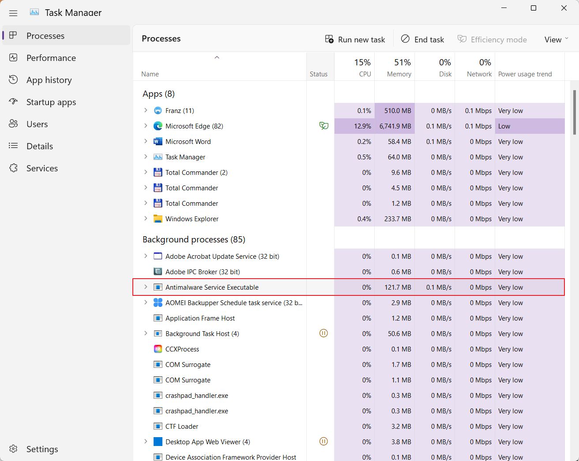This screenshot has width=579, height=461.
Task: Sort processes by the Name column
Action: [220, 67]
